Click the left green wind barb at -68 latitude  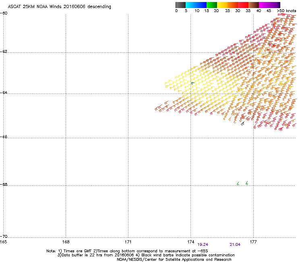238,183
